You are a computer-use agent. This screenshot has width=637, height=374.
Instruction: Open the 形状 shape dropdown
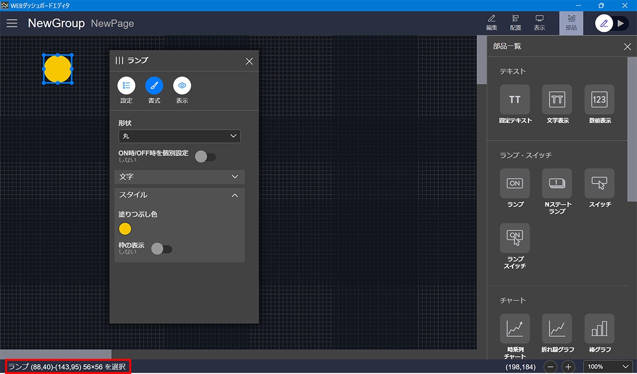(179, 136)
